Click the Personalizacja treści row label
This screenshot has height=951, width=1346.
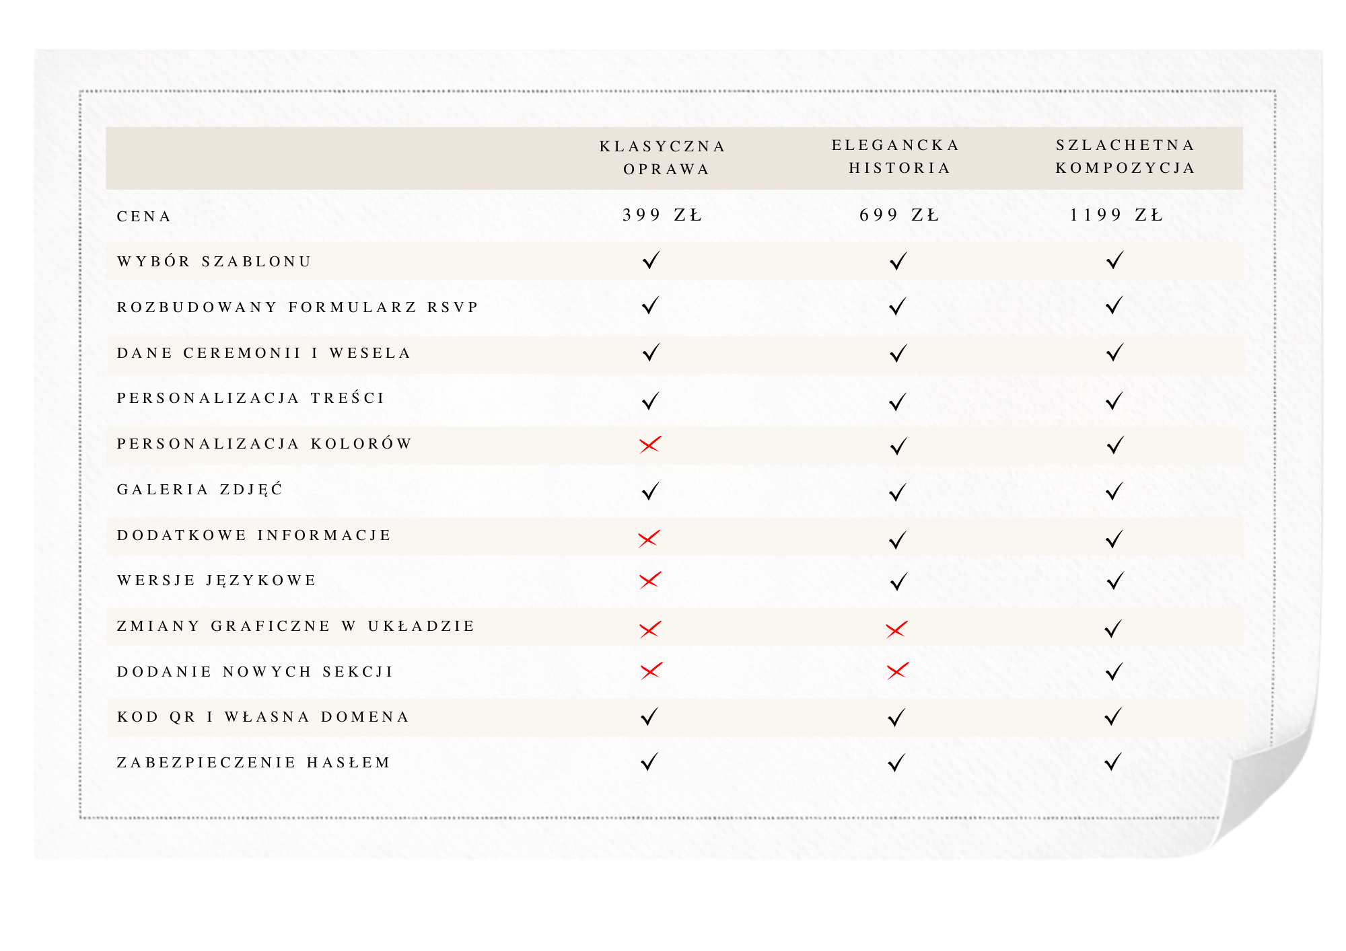(x=250, y=398)
